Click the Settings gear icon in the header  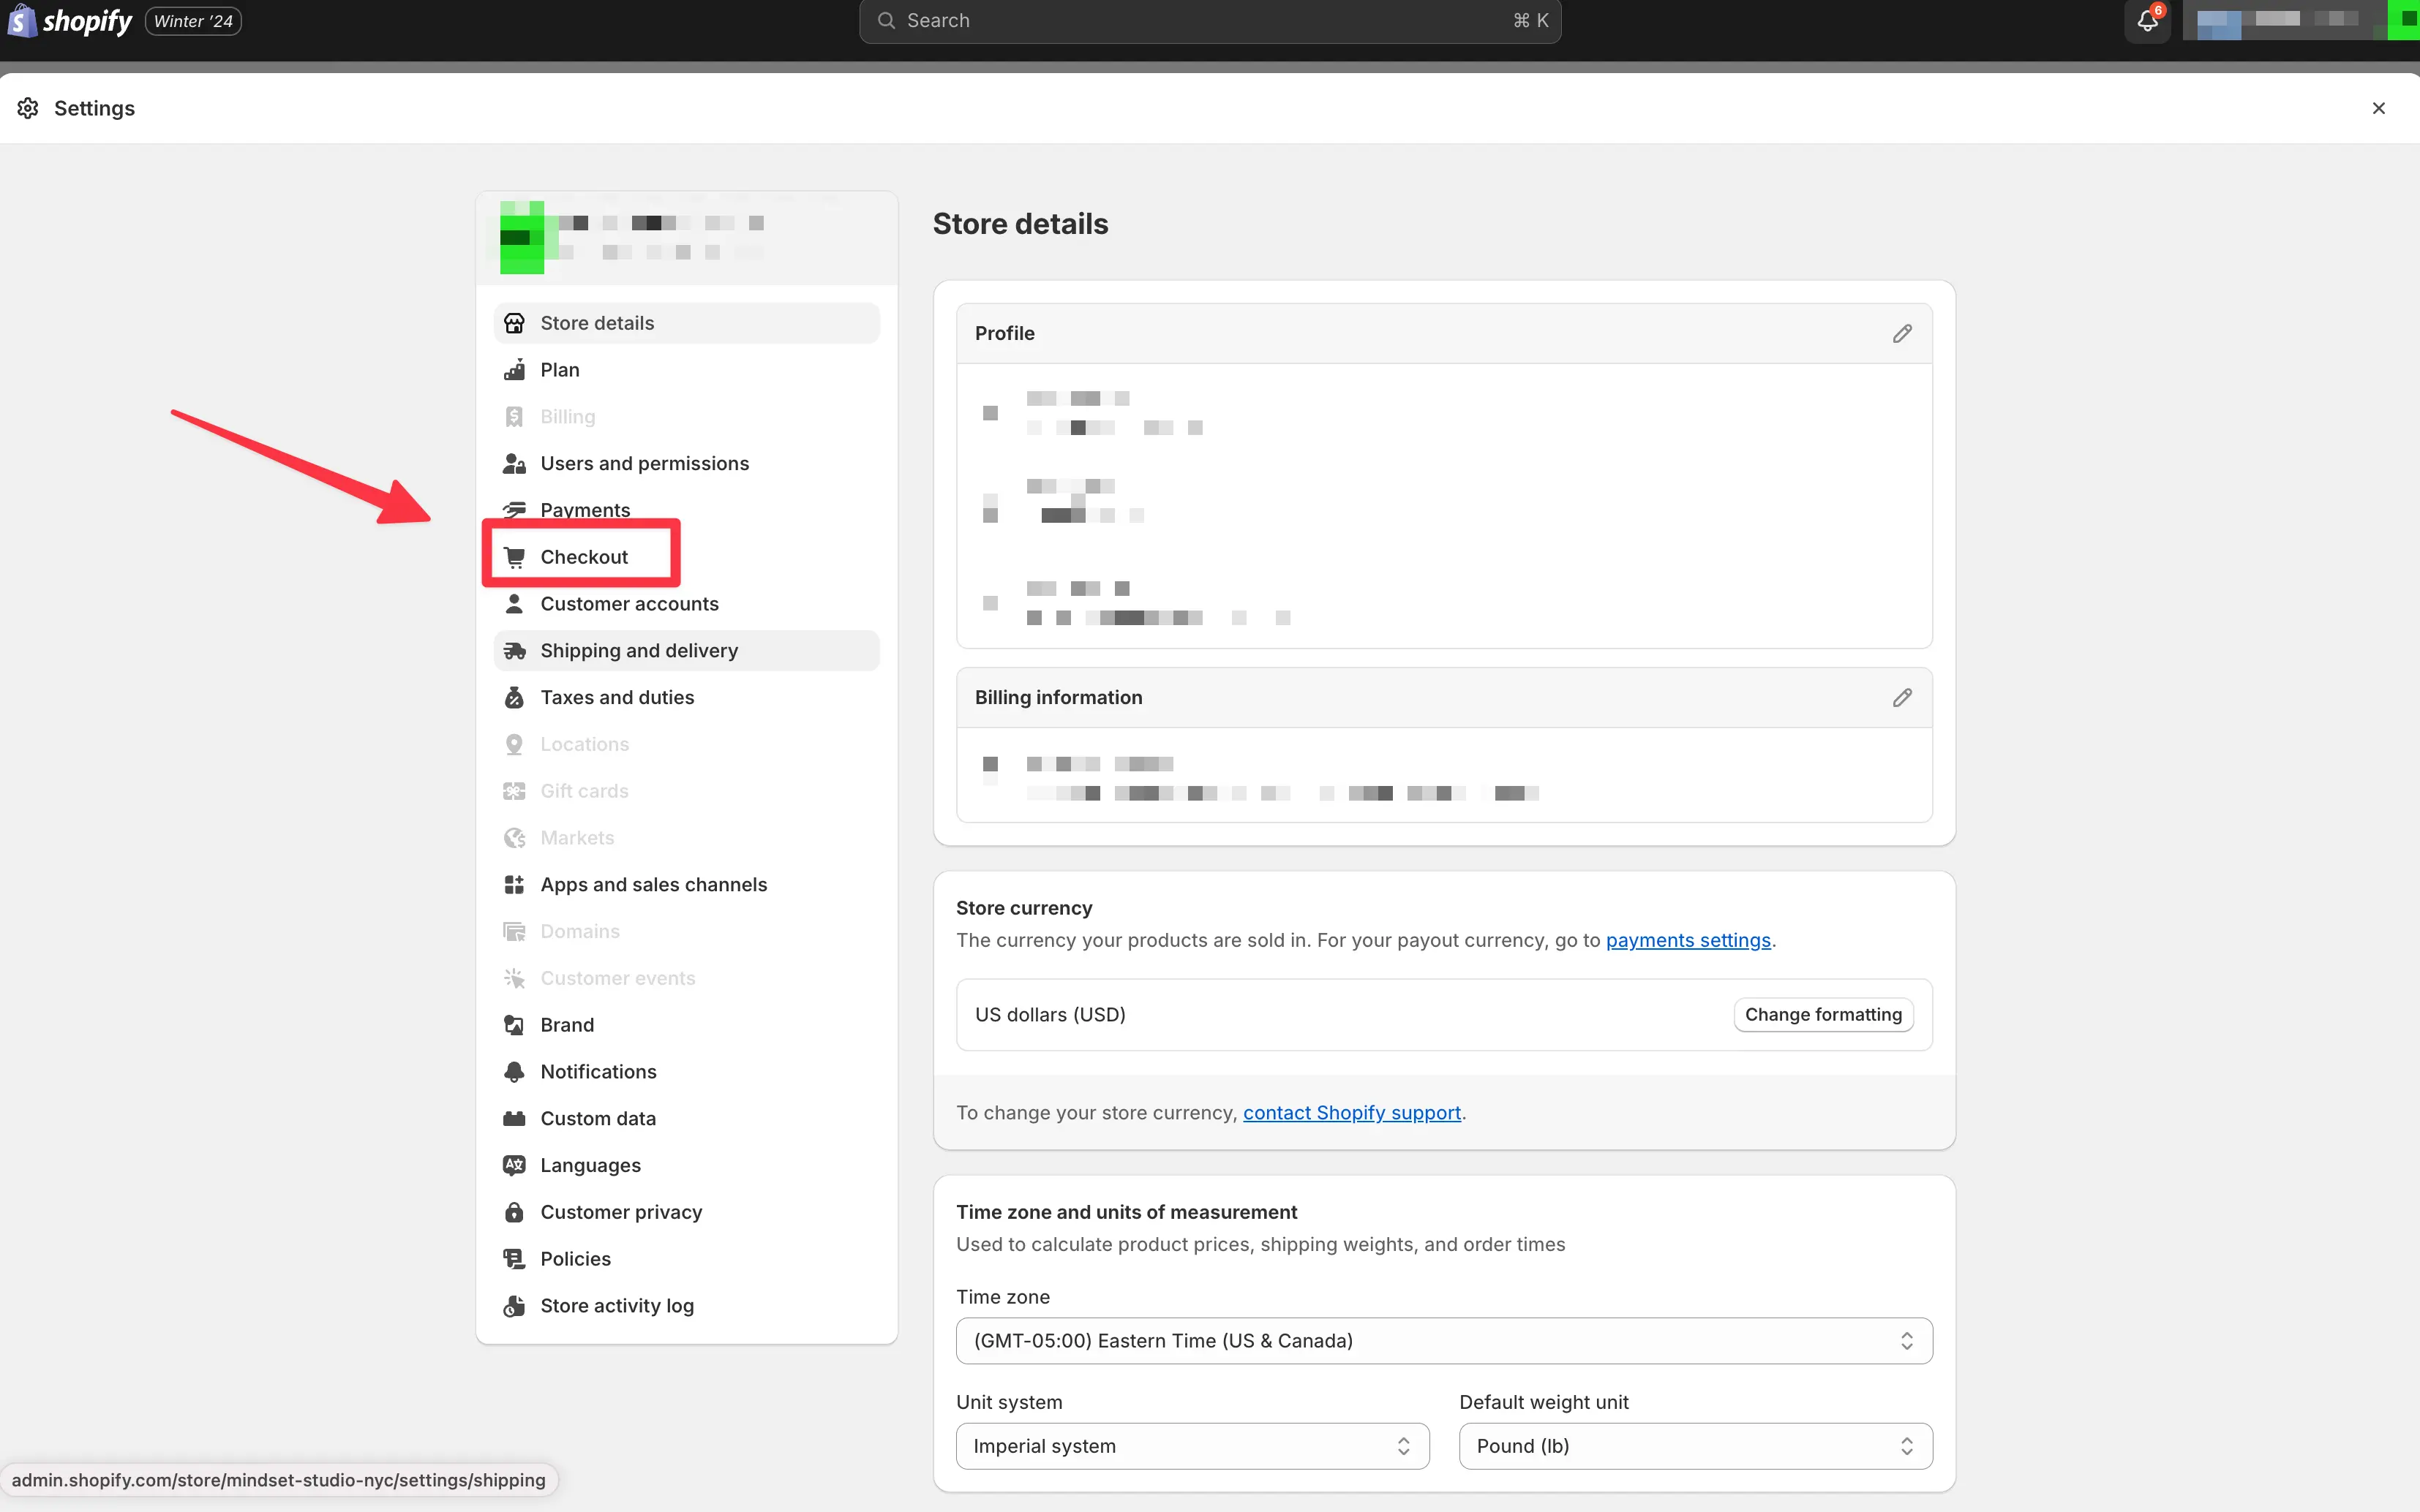point(28,108)
